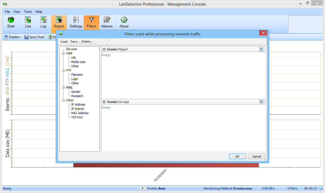
Task: Collapse the Sender/Reject panel with its chevron
Action: coord(261,49)
